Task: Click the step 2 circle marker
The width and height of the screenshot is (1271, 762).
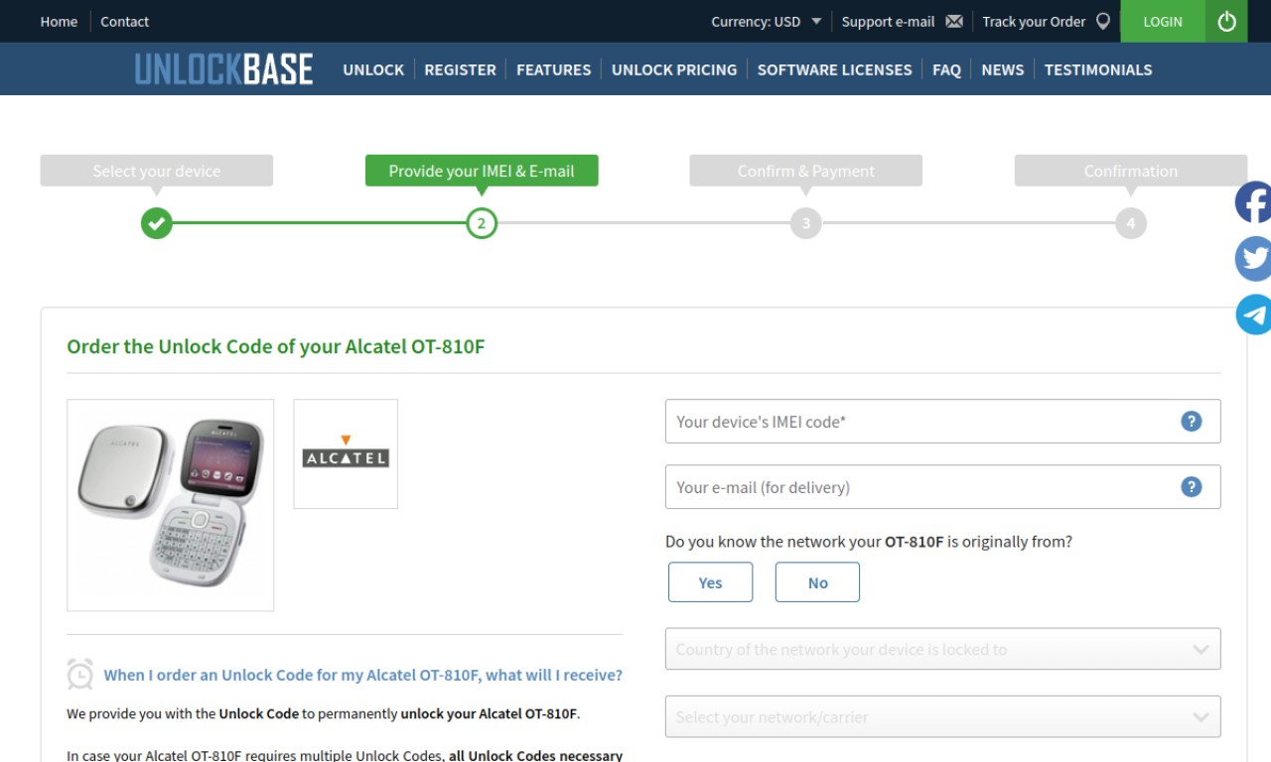Action: click(x=482, y=223)
